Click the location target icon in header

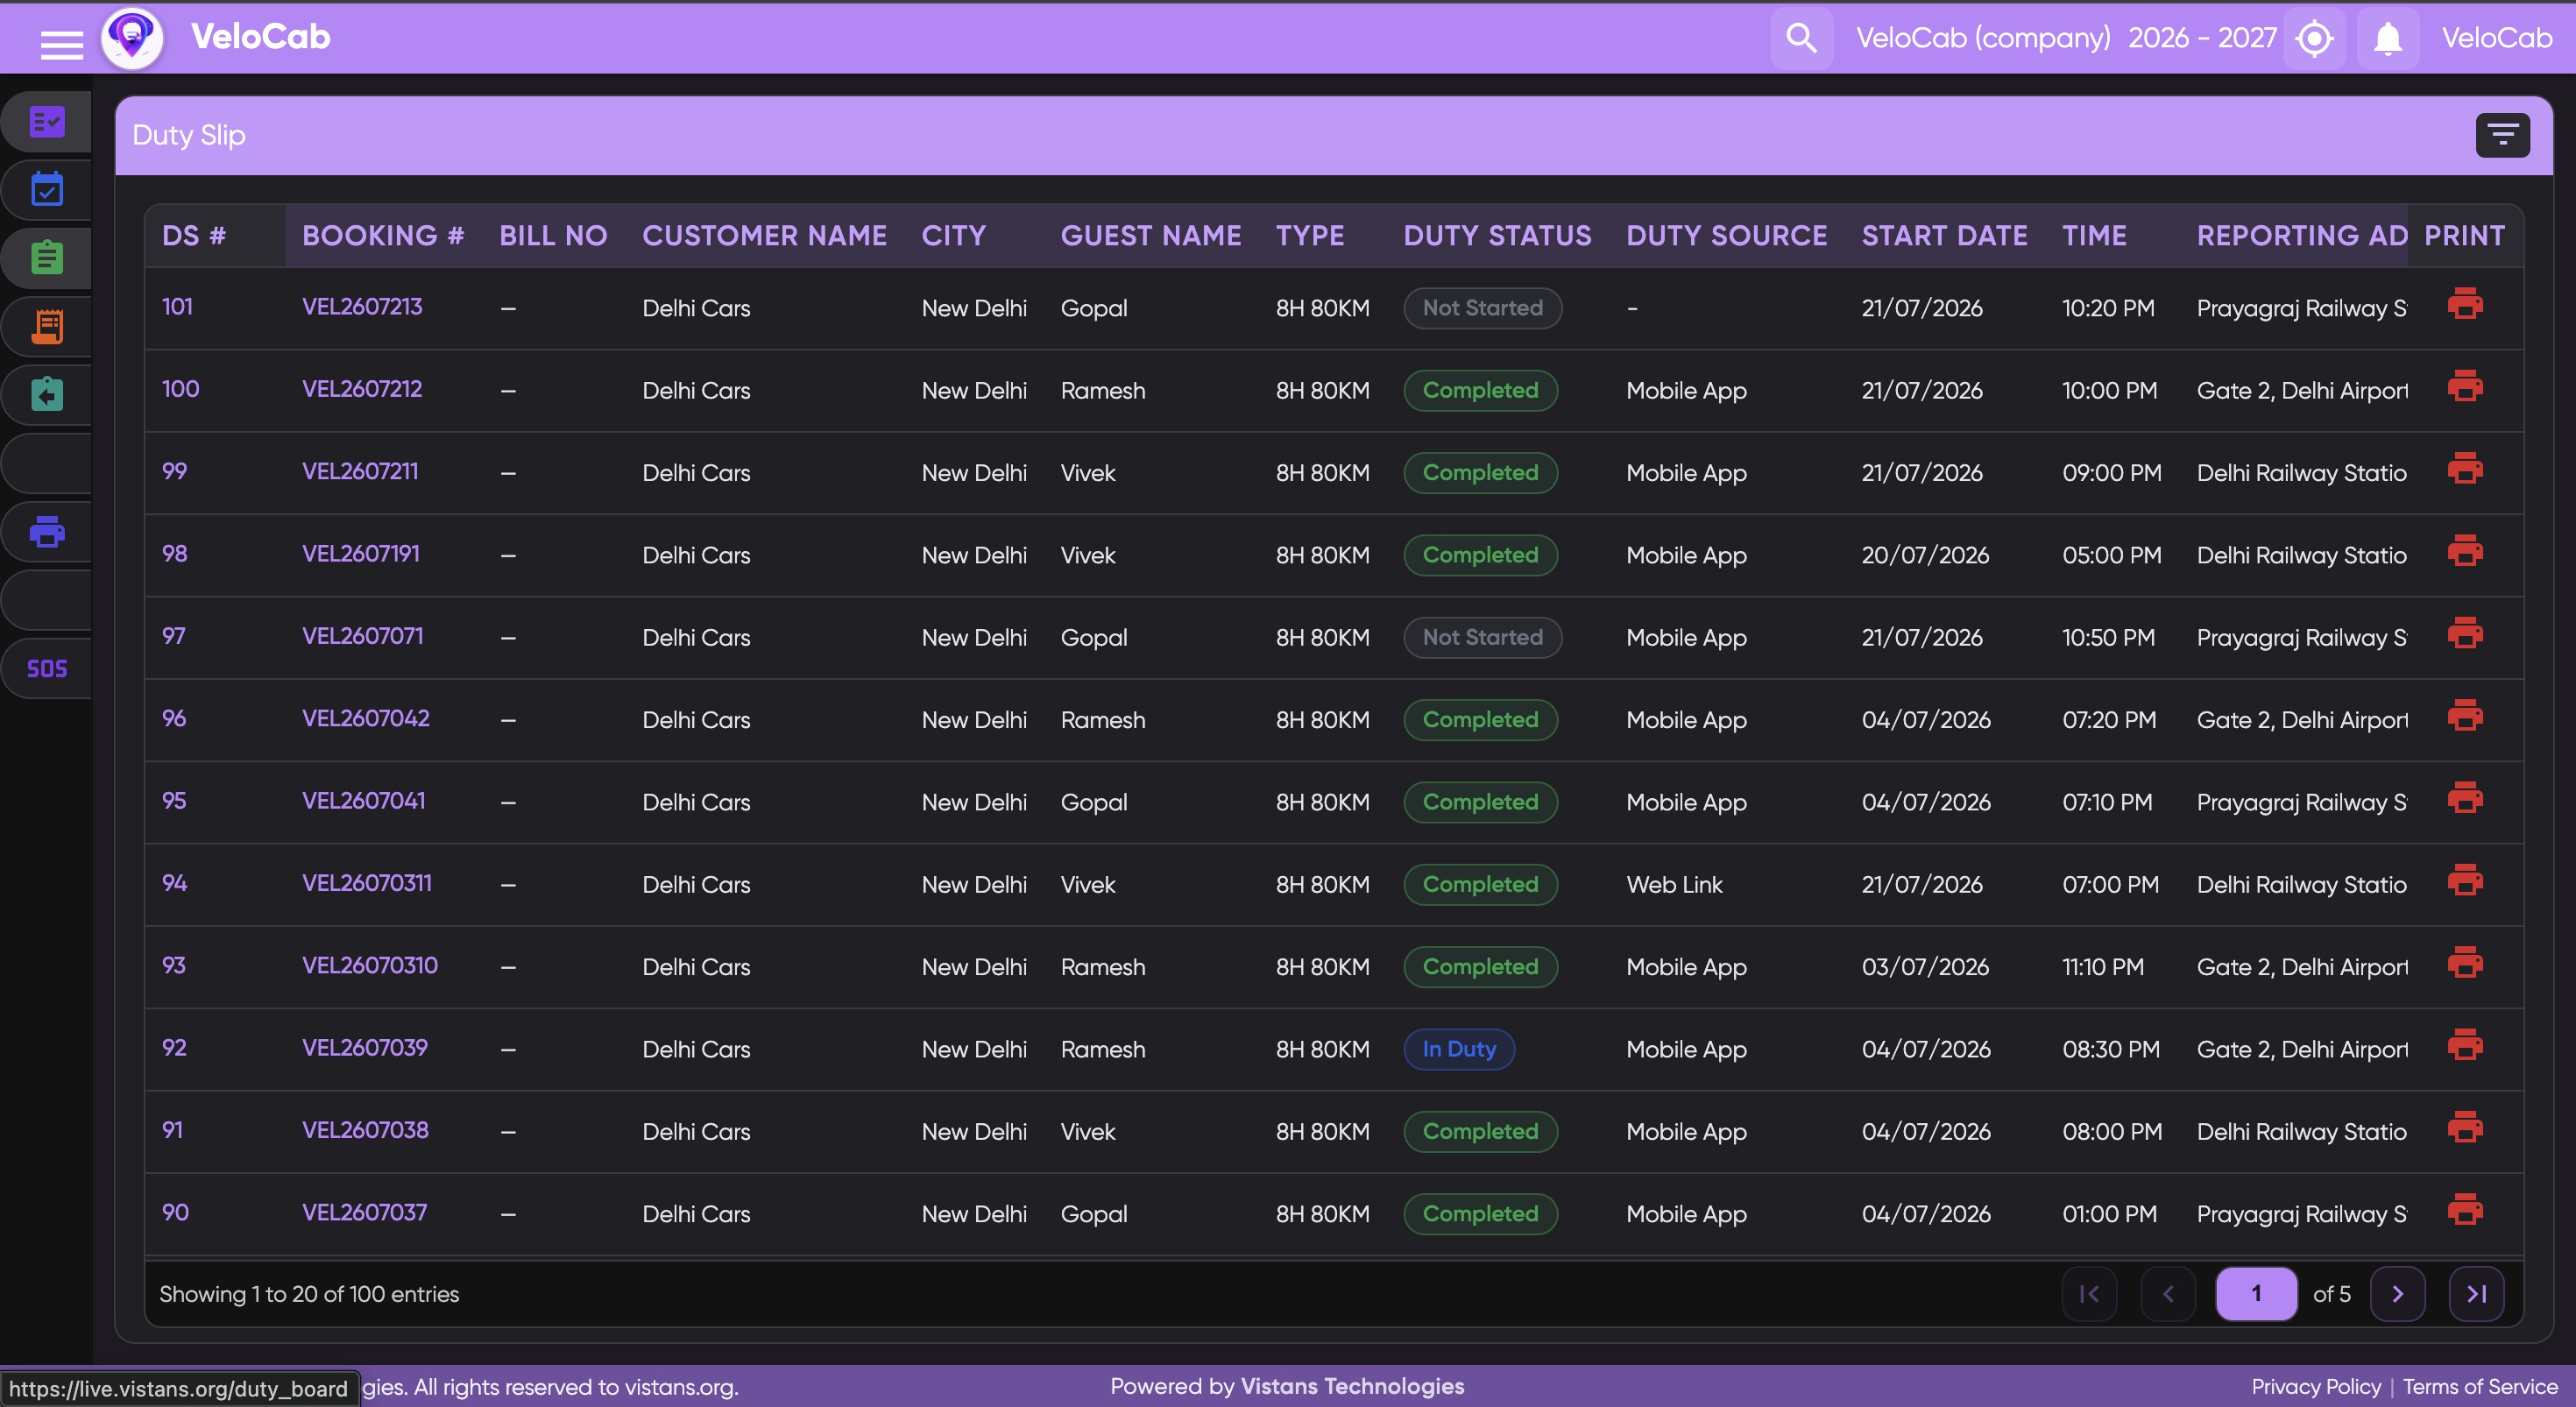(x=2314, y=39)
